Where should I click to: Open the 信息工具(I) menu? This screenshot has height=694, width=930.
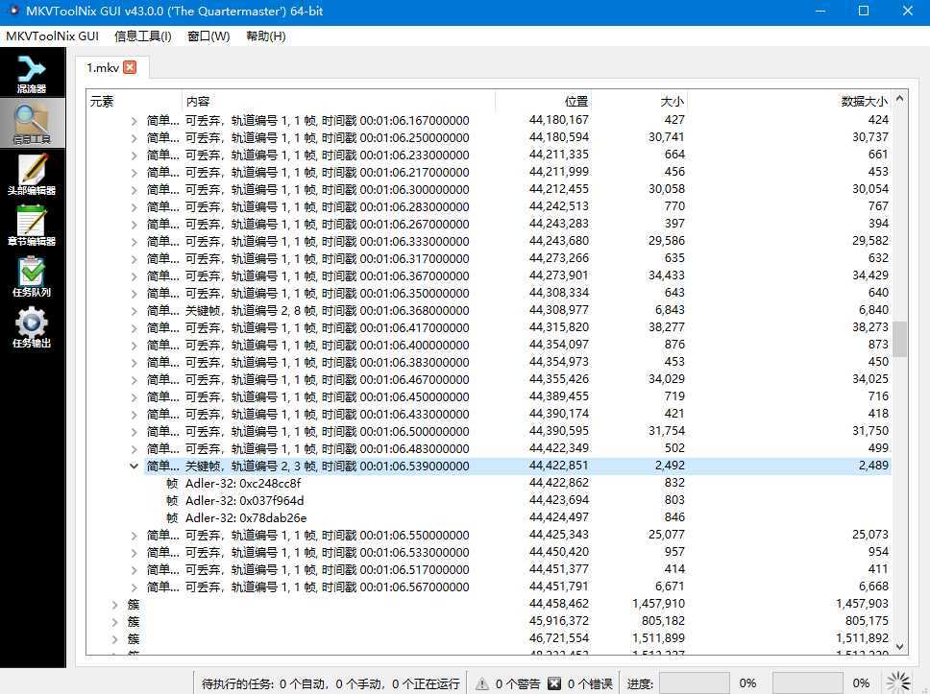pos(143,36)
